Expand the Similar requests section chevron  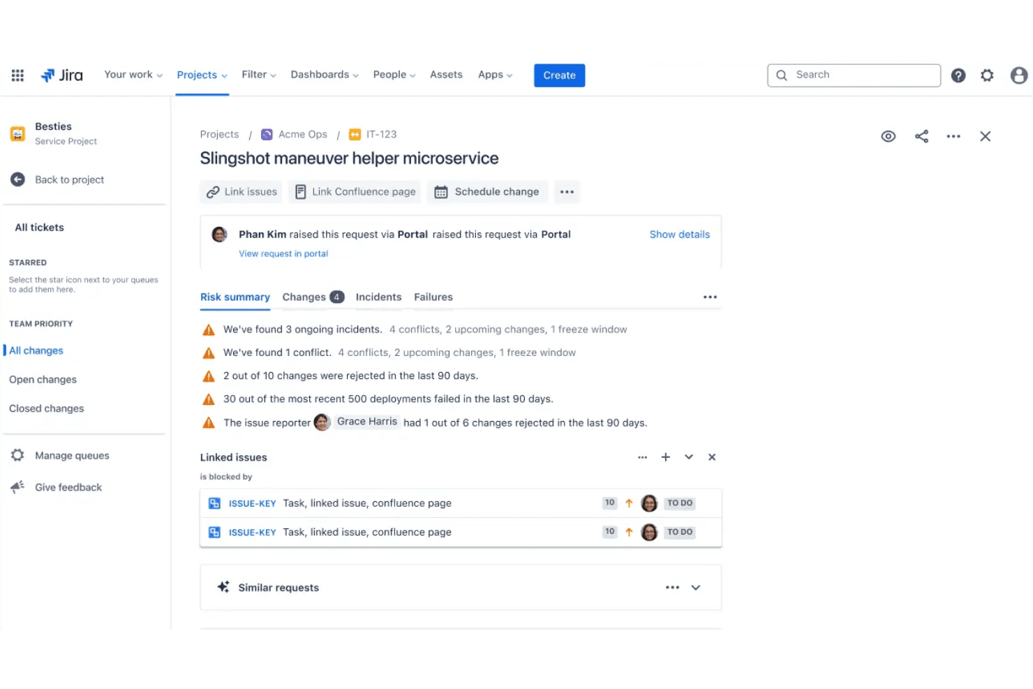696,587
